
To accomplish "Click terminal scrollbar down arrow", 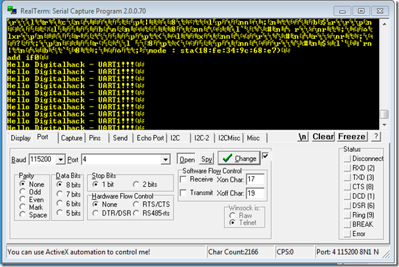I will click(x=385, y=125).
